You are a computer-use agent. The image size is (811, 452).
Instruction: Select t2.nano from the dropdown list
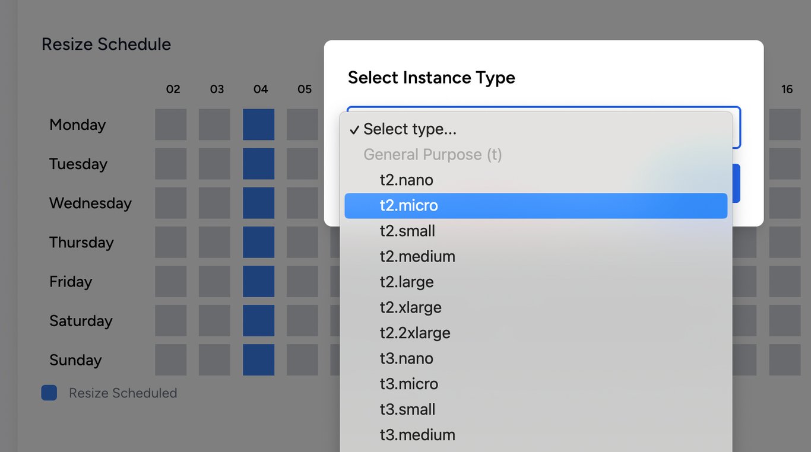pyautogui.click(x=407, y=180)
